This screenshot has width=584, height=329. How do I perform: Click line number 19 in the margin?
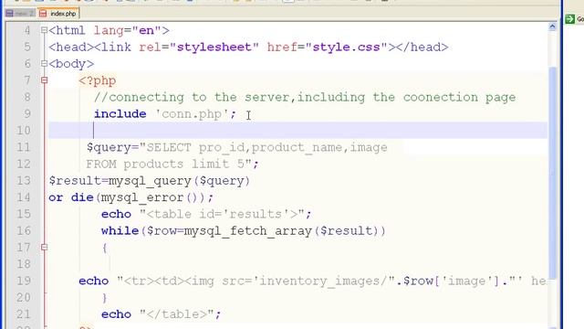pyautogui.click(x=23, y=281)
